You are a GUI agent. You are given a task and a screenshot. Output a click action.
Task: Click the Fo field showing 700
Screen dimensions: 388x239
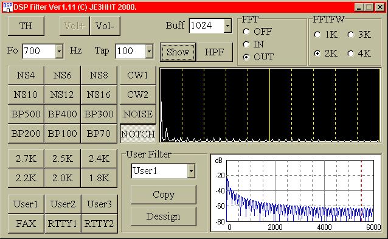[x=39, y=51]
